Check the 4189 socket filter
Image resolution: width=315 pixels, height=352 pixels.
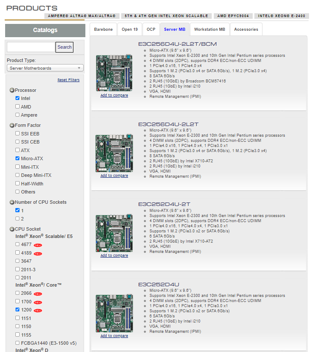[x=17, y=252]
